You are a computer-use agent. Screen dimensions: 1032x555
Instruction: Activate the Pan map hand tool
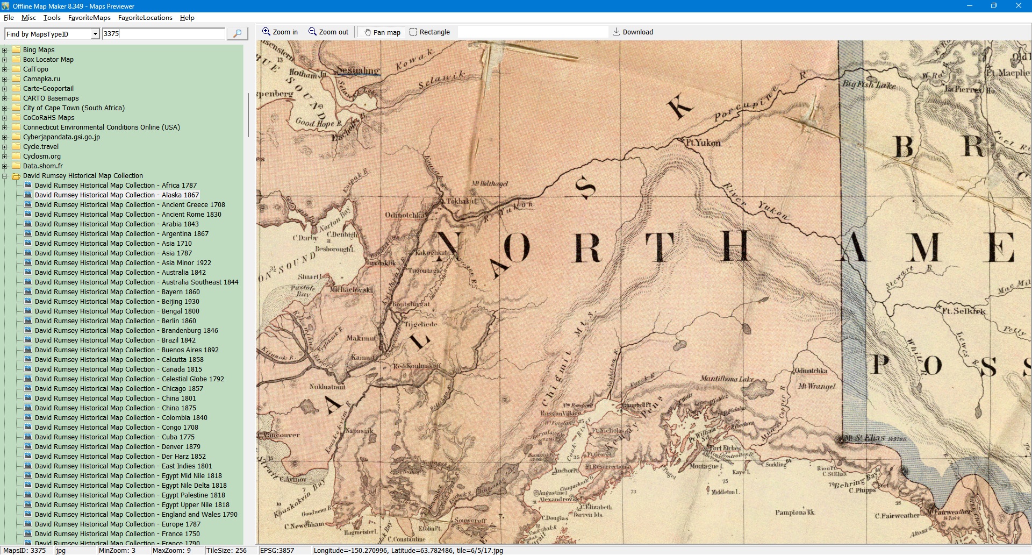point(368,32)
